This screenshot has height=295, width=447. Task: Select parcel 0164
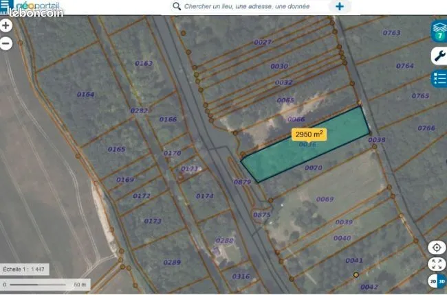(85, 95)
